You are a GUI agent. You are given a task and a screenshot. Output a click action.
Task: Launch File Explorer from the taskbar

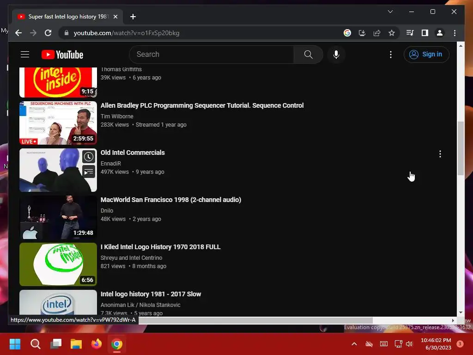pos(76,344)
